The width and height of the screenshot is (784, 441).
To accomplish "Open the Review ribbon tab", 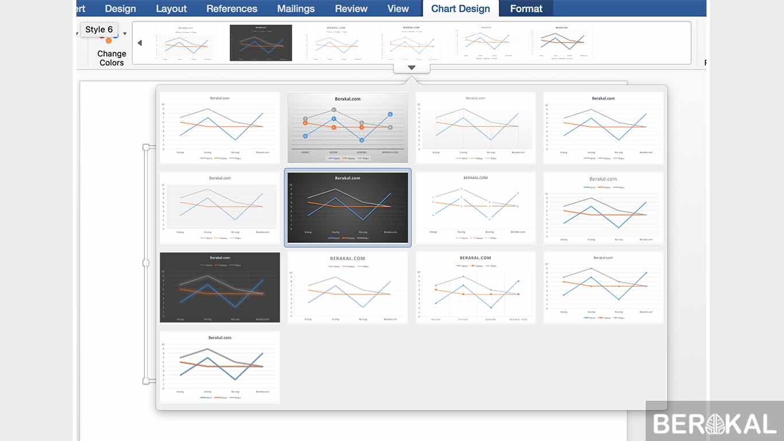I will [x=351, y=9].
